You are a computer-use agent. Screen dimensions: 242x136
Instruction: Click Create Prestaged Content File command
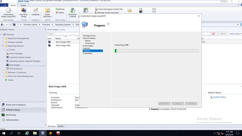pos(109,9)
